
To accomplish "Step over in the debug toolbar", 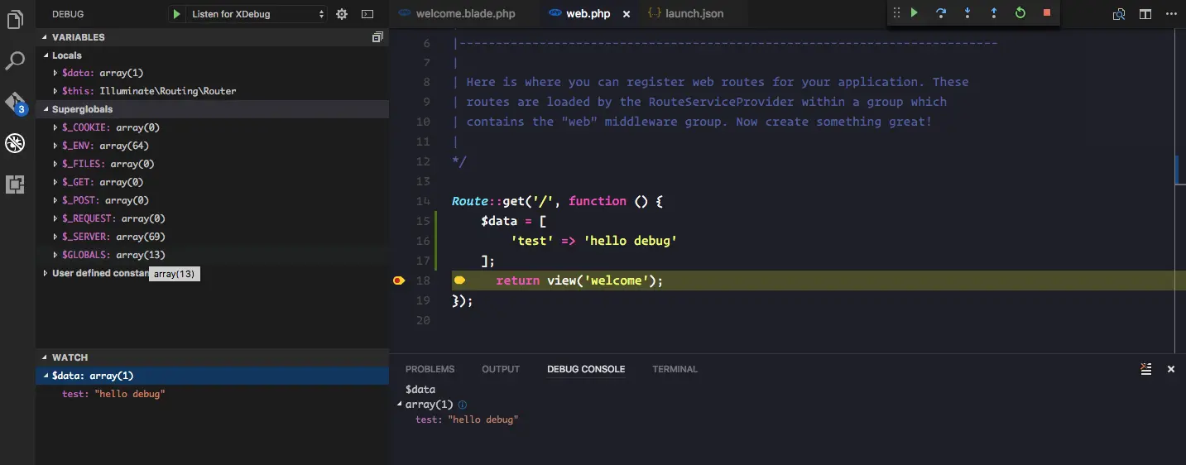I will point(941,13).
